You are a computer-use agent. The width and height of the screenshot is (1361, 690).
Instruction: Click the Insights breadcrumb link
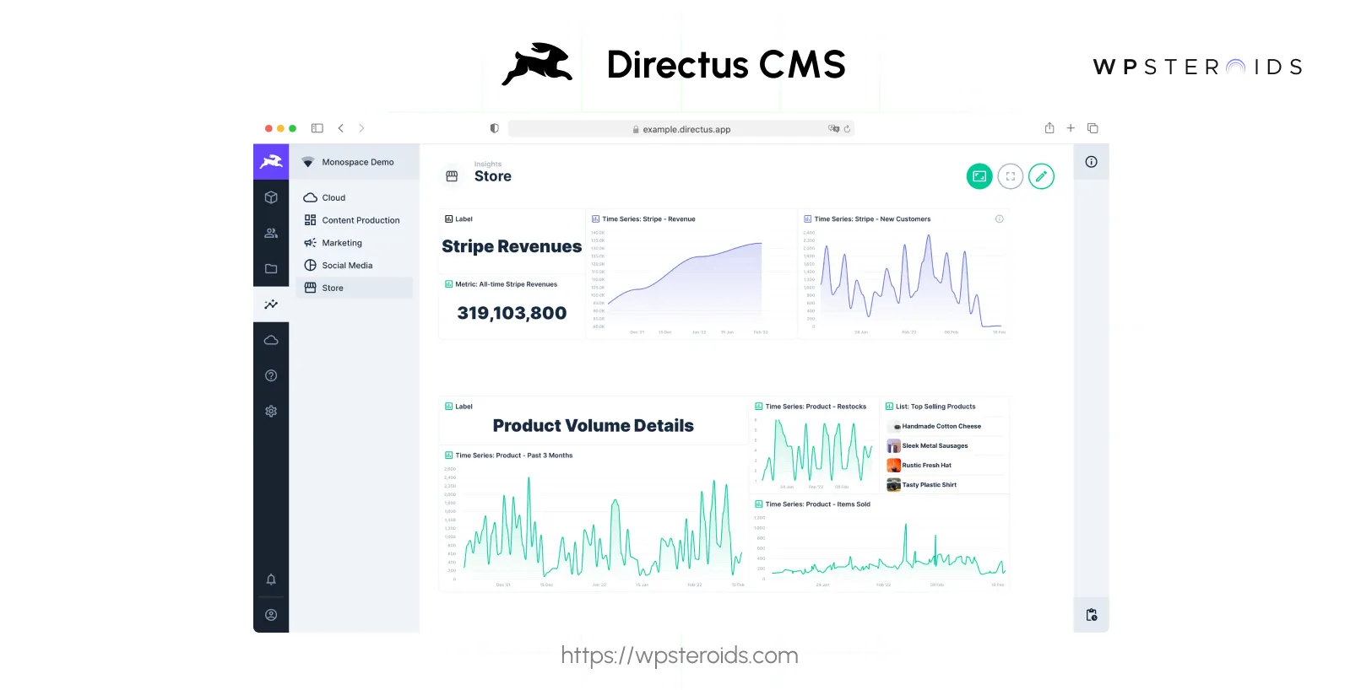click(488, 164)
